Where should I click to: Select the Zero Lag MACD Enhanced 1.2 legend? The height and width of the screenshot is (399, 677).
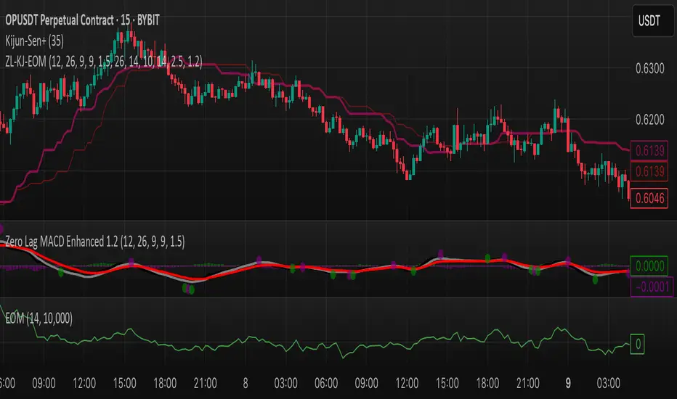95,242
